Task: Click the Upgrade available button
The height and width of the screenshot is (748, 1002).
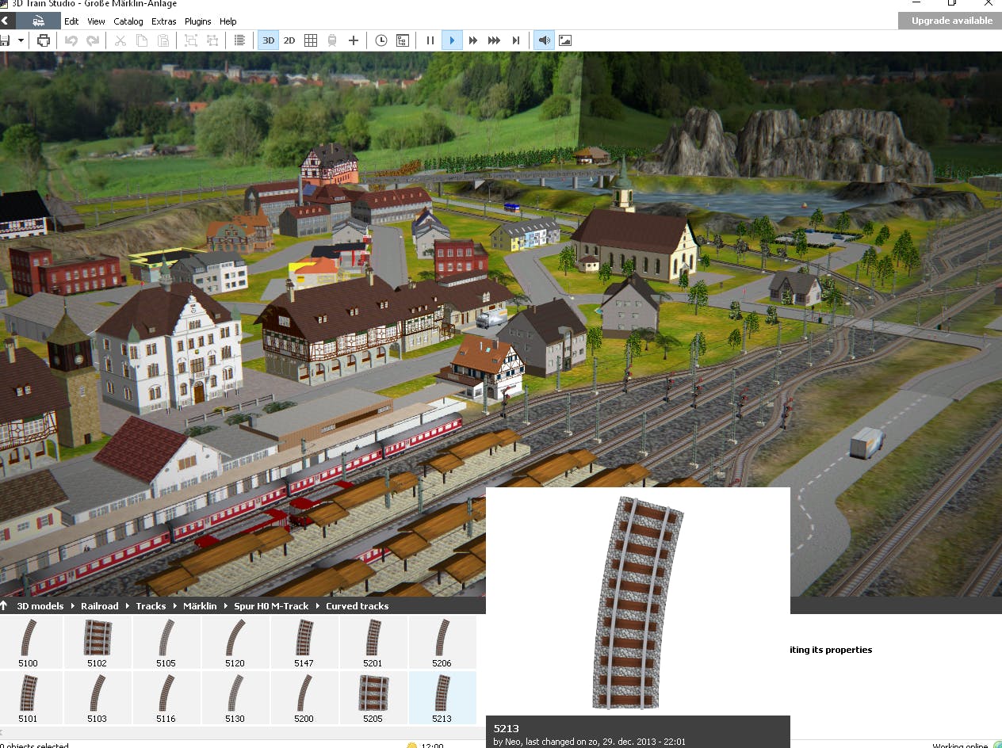Action: (949, 21)
